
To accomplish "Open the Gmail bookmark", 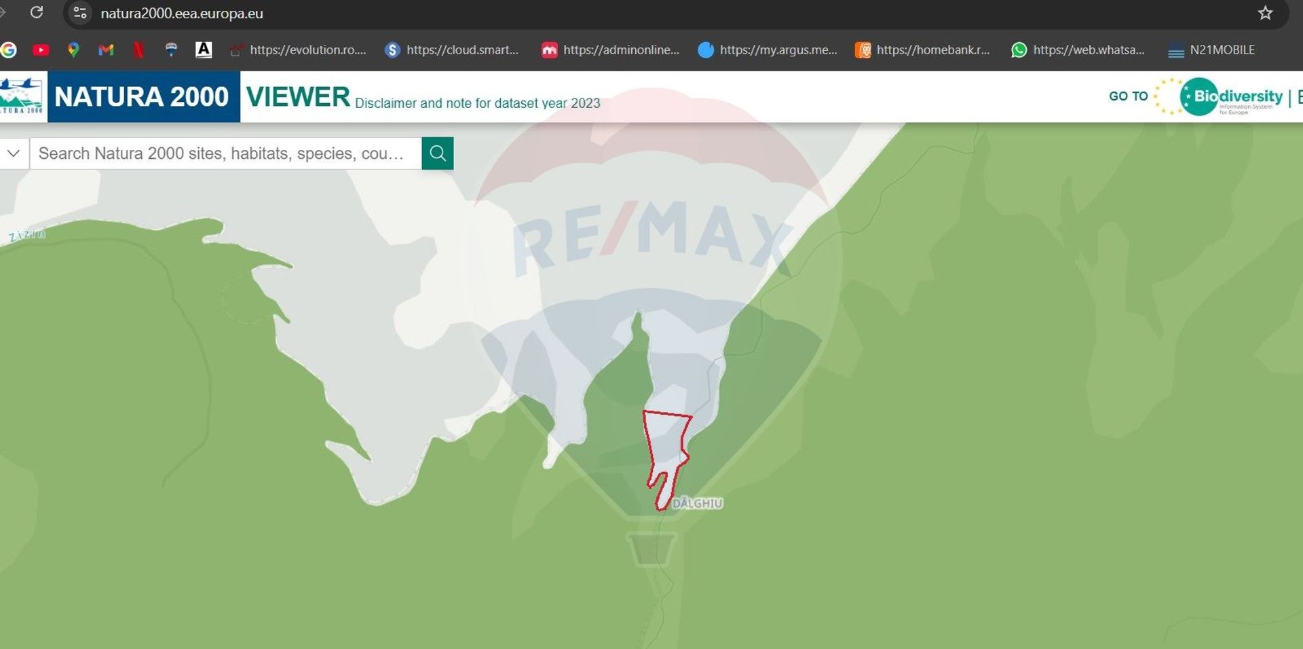I will (106, 50).
